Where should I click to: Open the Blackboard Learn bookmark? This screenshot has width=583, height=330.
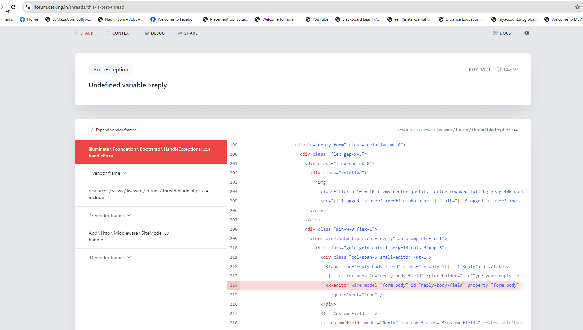[x=358, y=19]
